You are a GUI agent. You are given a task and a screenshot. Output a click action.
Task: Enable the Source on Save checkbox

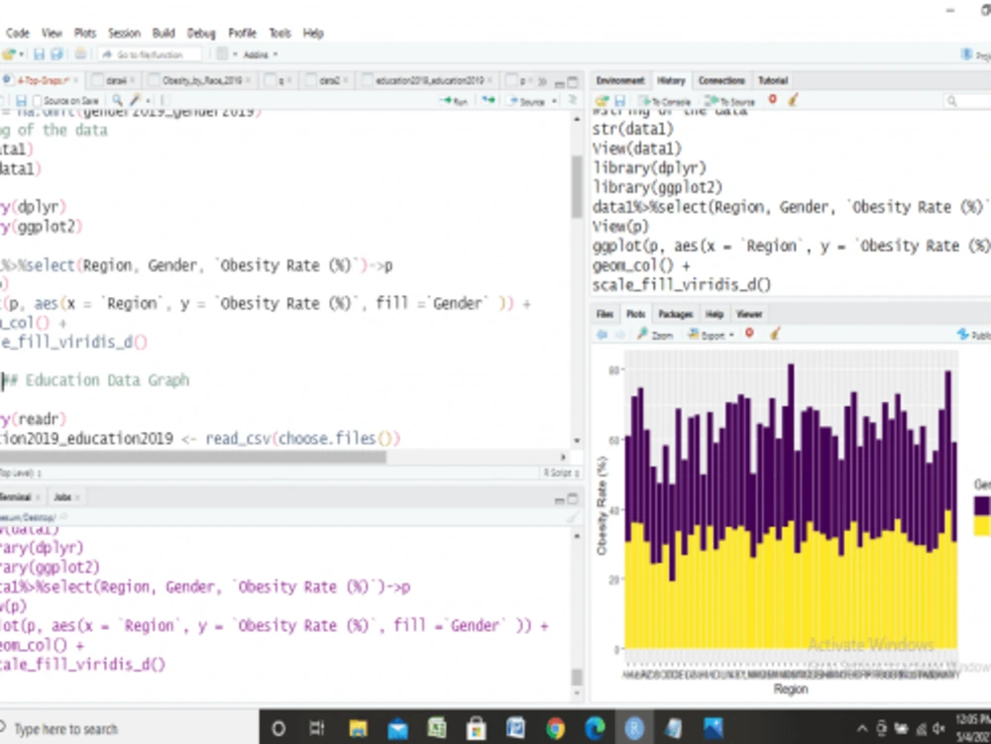pyautogui.click(x=36, y=100)
